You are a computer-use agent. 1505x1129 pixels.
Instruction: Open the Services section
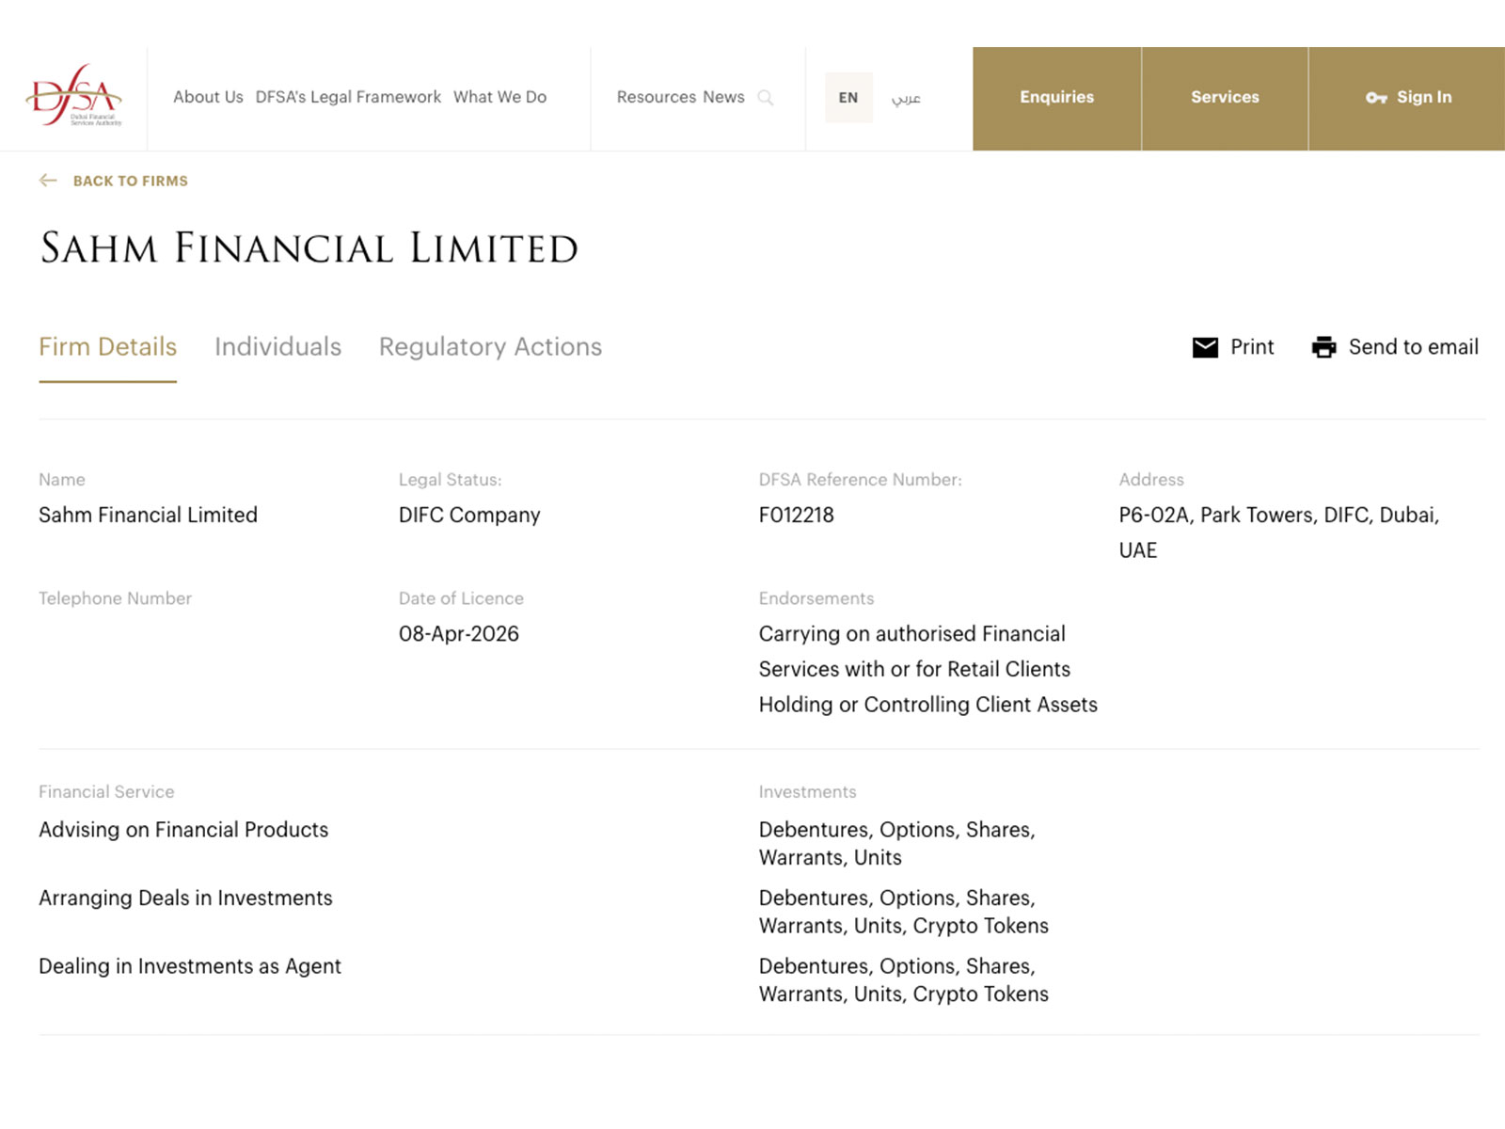point(1224,97)
